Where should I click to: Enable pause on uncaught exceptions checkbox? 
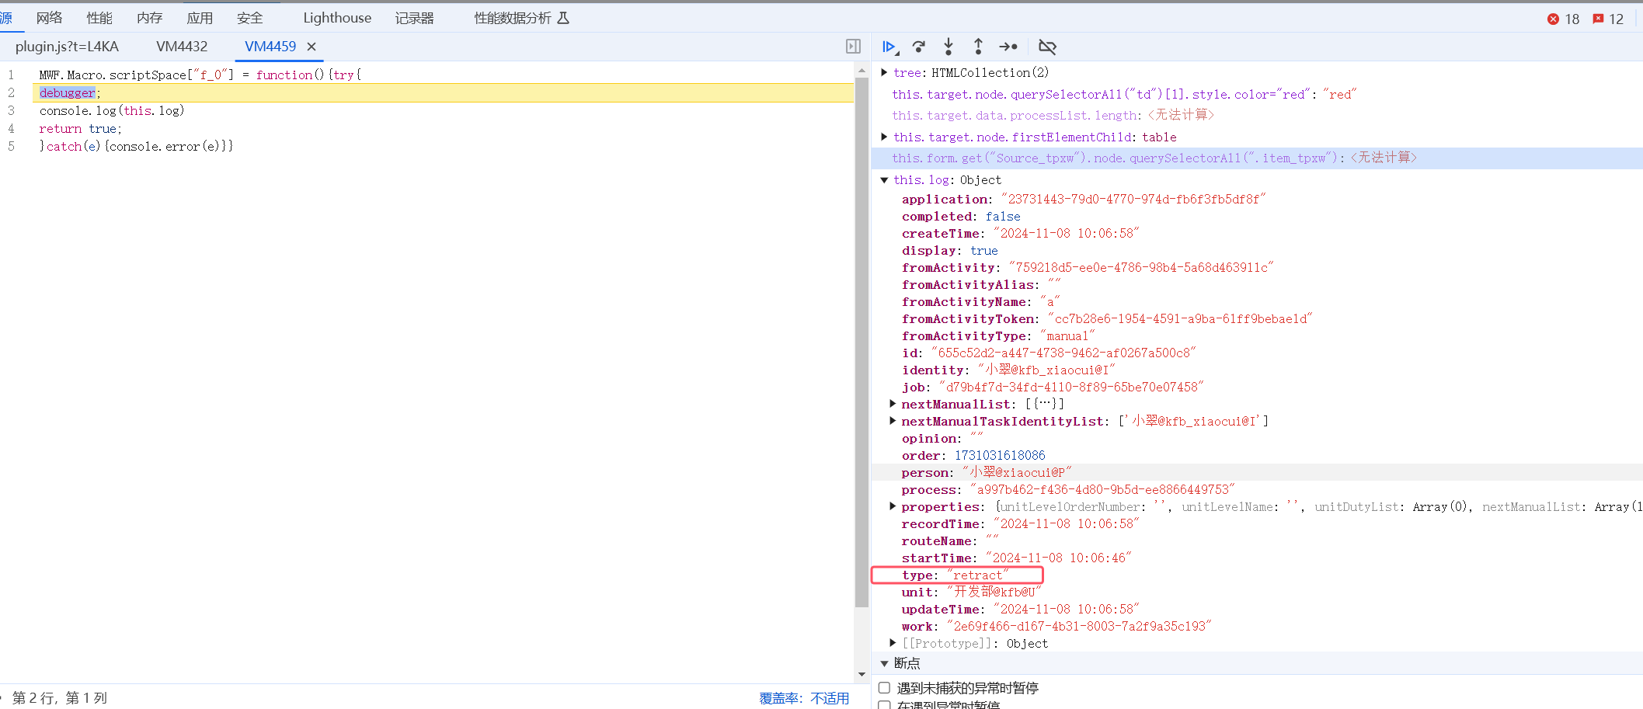[x=884, y=688]
